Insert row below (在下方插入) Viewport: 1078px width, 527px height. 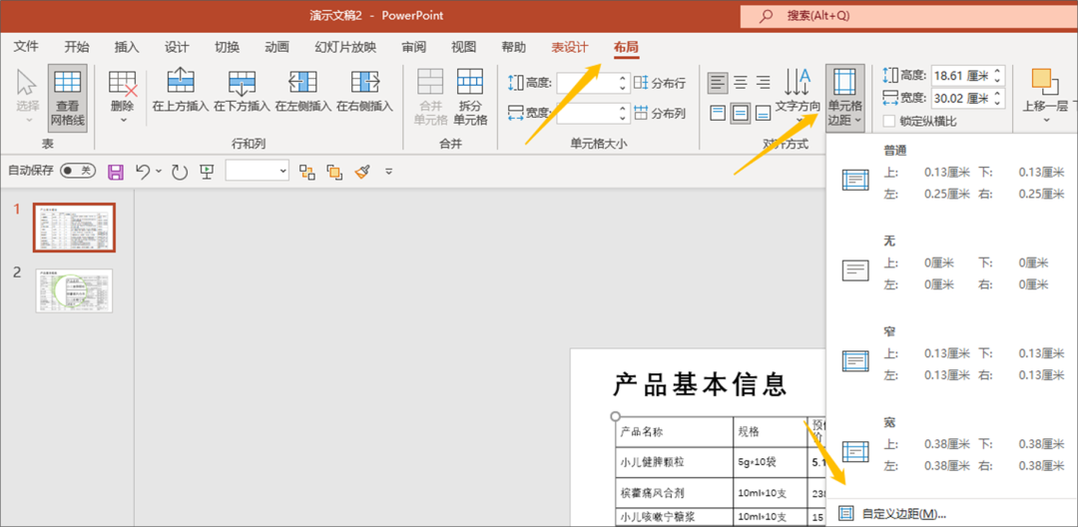242,91
